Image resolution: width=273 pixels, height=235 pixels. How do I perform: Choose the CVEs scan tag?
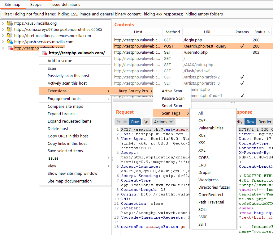tap(213, 120)
